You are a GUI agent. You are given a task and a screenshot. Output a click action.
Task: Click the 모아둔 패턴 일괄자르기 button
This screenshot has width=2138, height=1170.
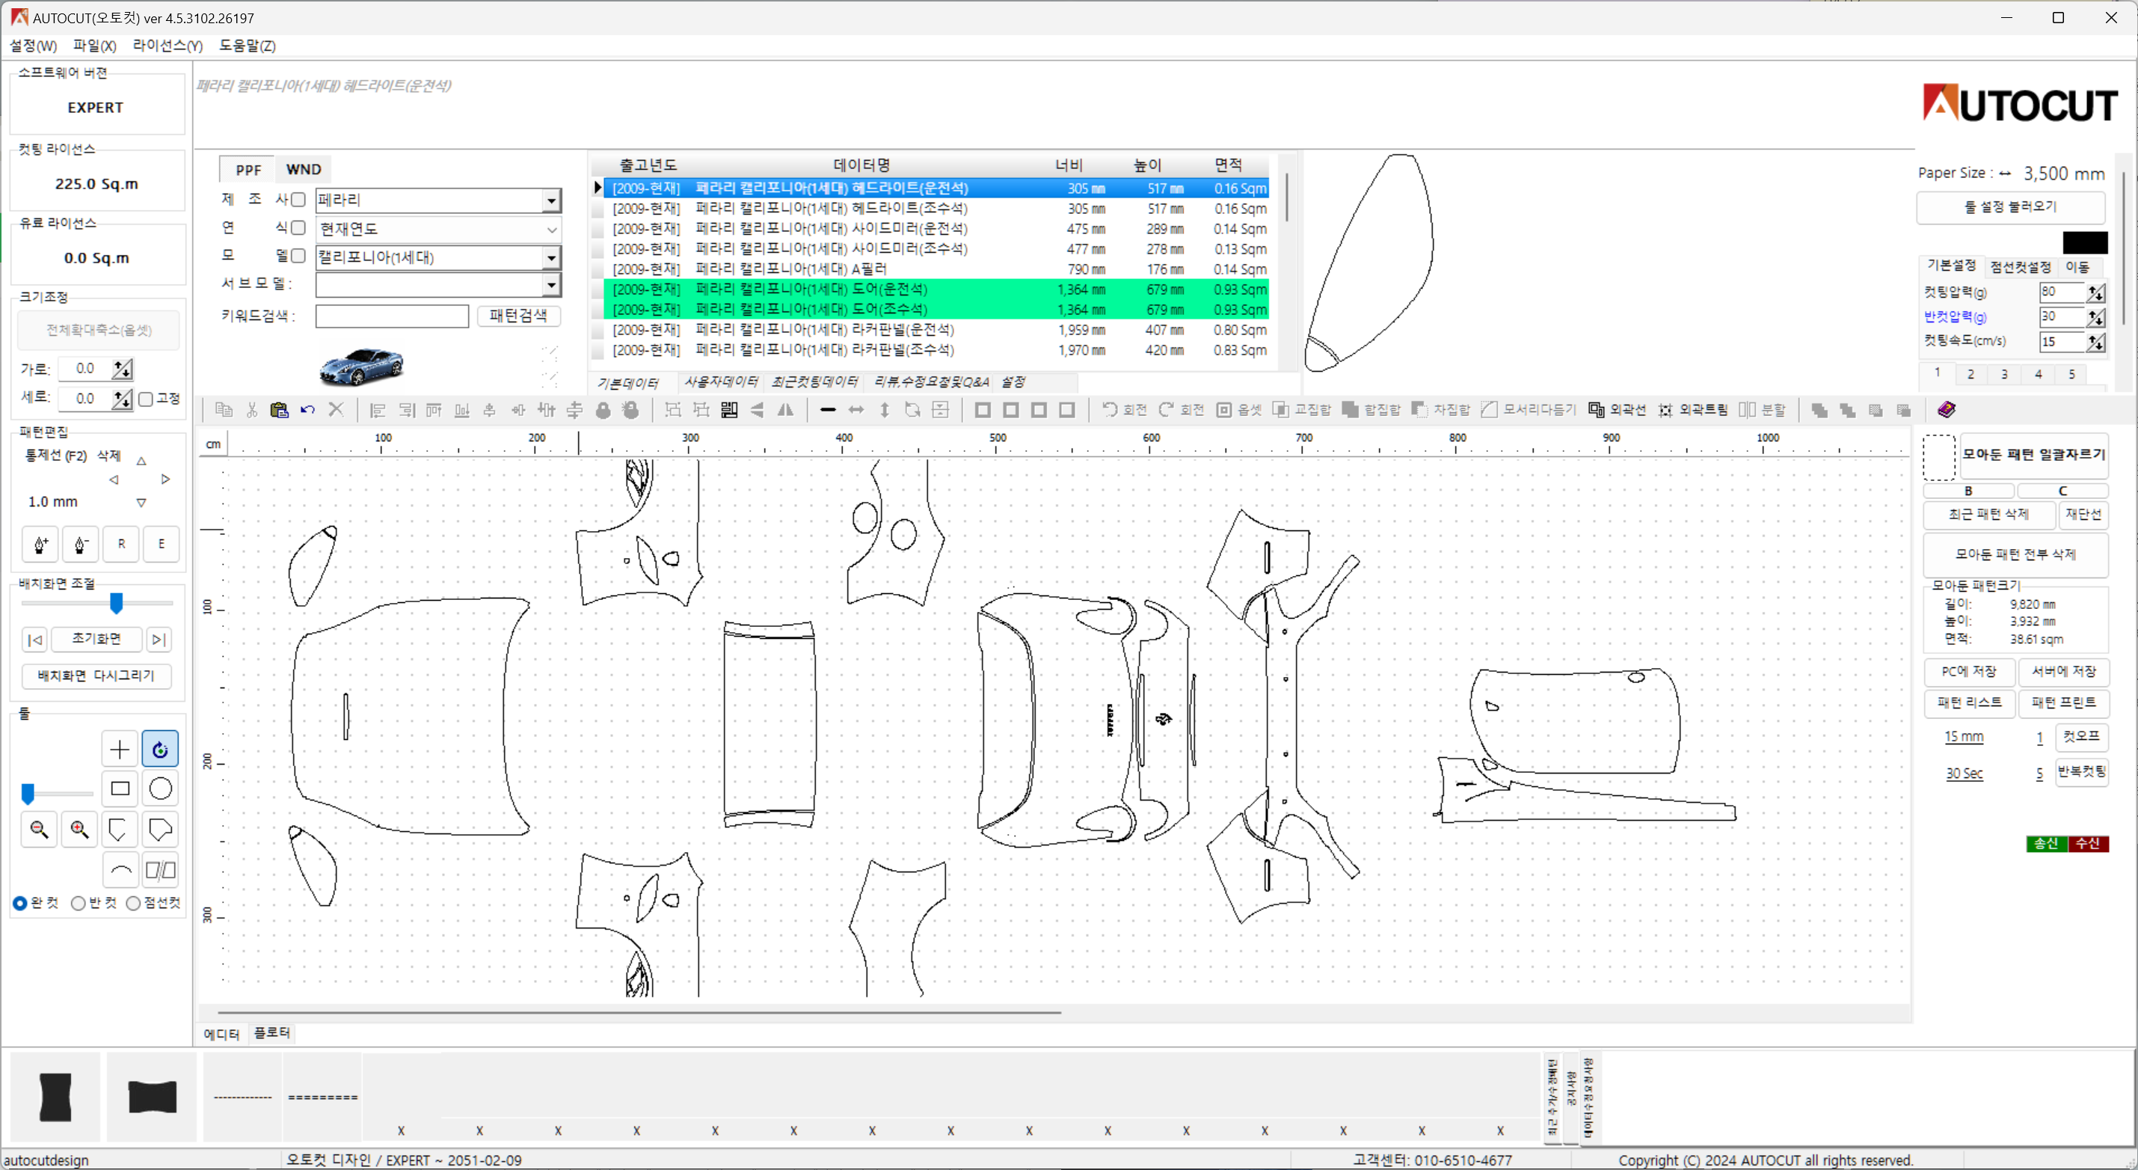[x=2033, y=455]
